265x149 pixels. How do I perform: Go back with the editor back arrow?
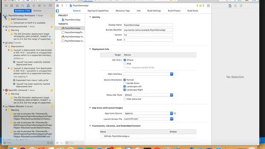pyautogui.click(x=63, y=5)
